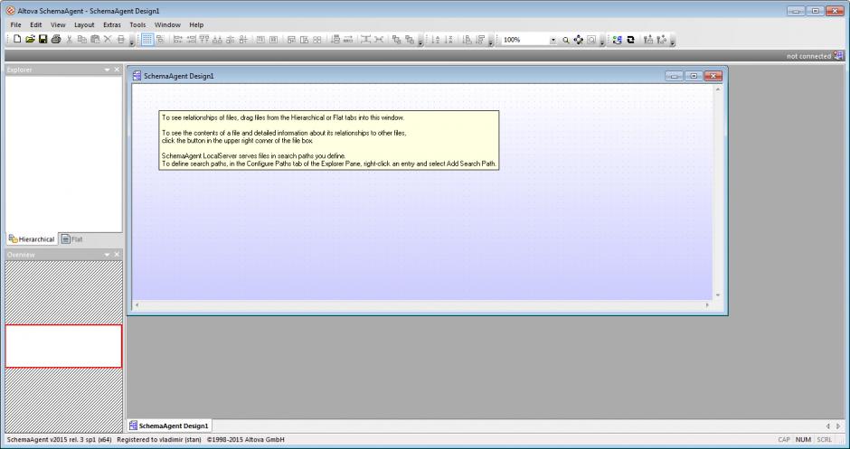The image size is (850, 449).
Task: Open the Explorer pane dropdown arrow
Action: (x=108, y=70)
